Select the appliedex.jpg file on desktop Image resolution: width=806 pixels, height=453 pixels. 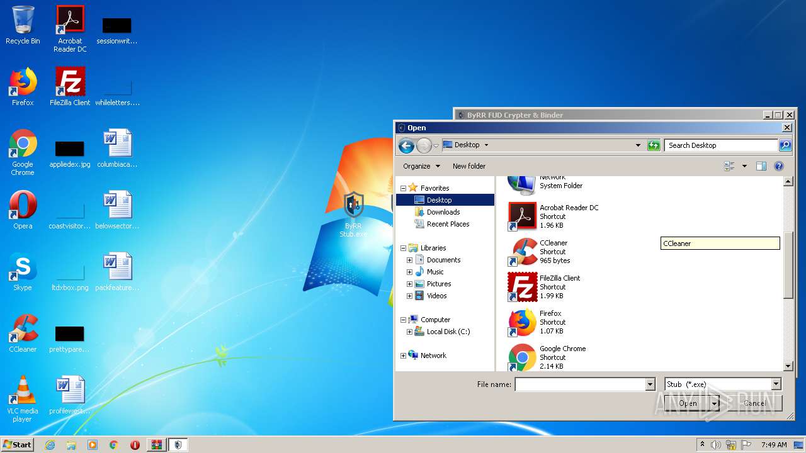pos(70,154)
